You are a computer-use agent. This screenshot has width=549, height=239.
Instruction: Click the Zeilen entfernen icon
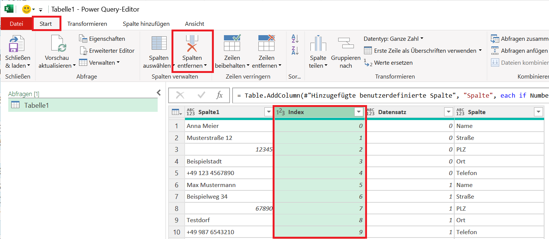267,43
